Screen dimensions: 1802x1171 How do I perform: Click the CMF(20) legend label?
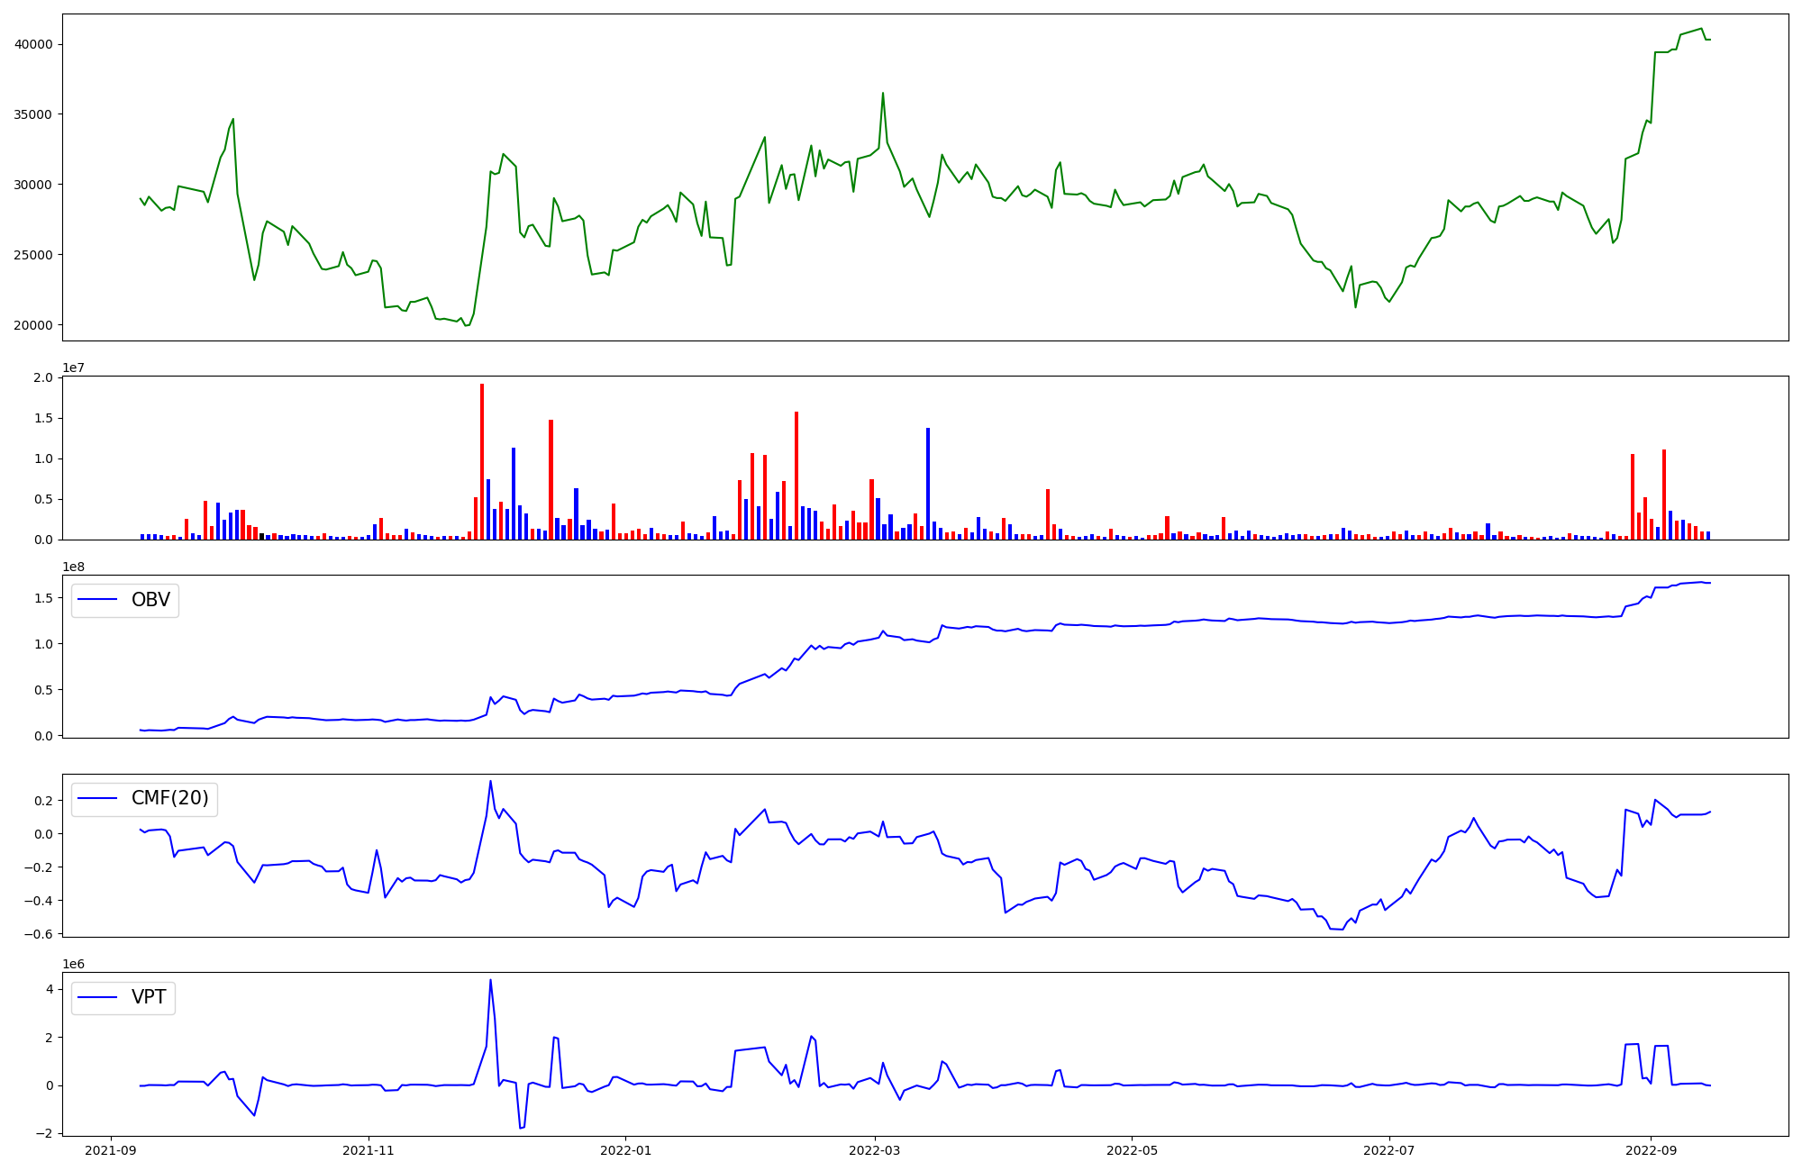[x=169, y=798]
